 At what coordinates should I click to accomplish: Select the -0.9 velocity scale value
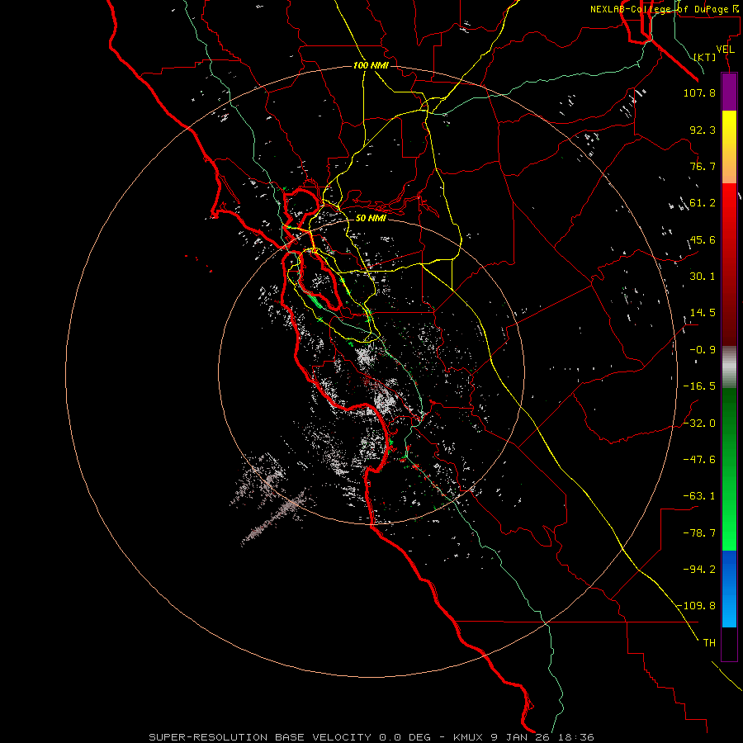coord(703,350)
